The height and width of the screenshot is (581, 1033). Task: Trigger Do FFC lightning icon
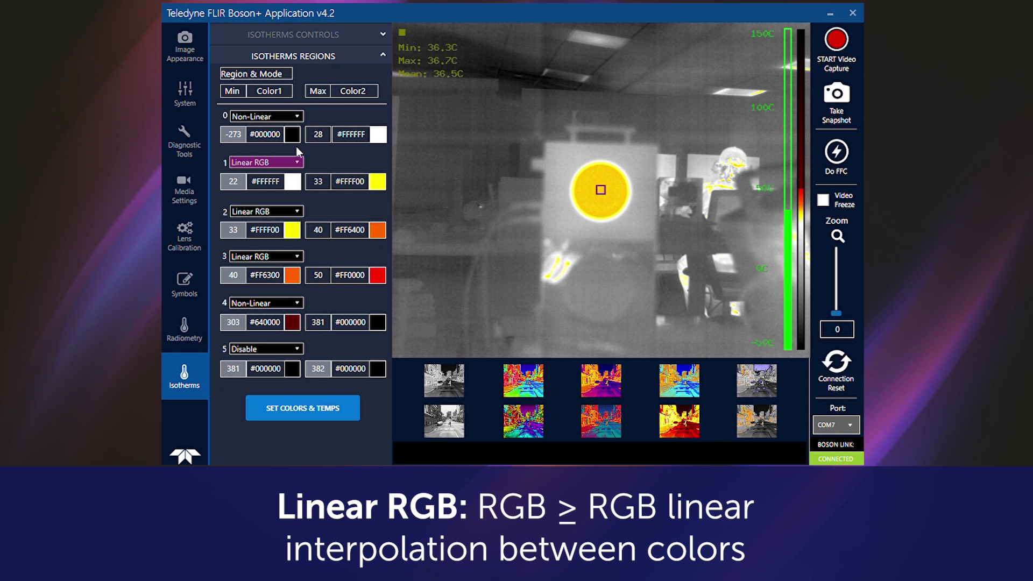click(836, 152)
